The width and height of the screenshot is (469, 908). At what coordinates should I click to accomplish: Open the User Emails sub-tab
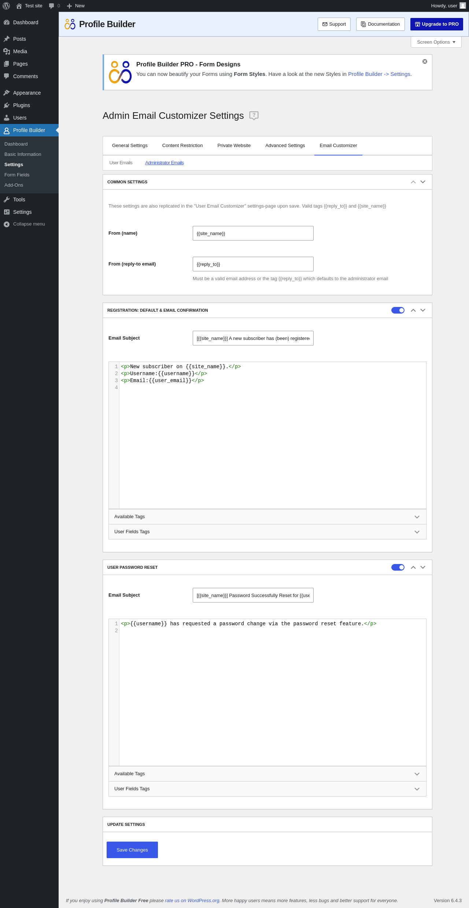[121, 163]
